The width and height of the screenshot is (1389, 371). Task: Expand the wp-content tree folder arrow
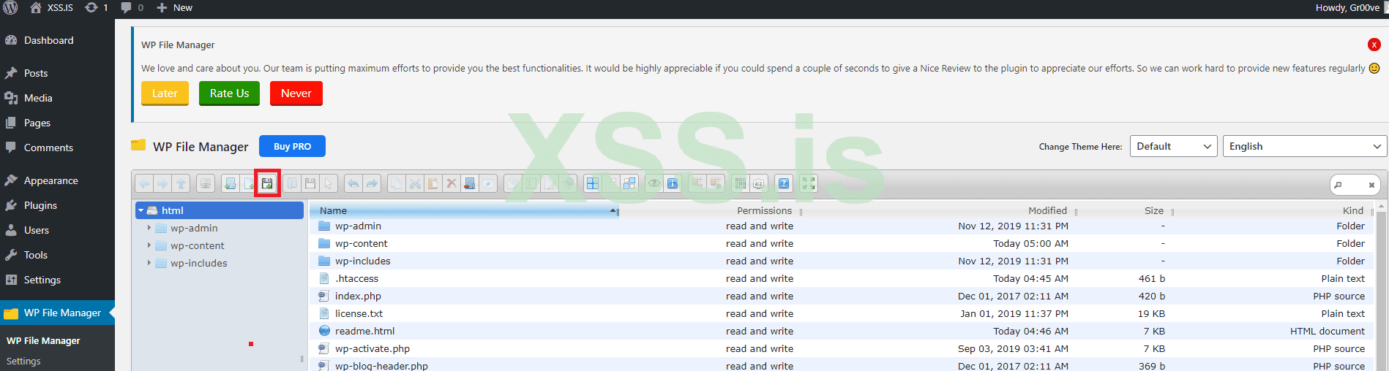(149, 245)
